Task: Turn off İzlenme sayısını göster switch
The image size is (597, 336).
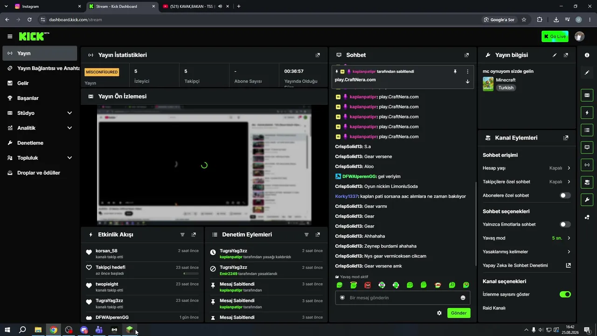Action: click(565, 294)
